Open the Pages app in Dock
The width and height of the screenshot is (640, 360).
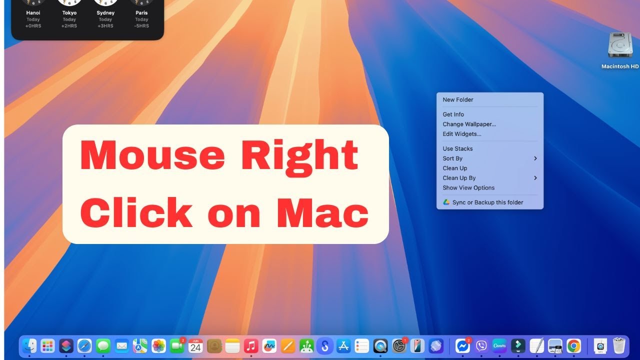[288, 345]
